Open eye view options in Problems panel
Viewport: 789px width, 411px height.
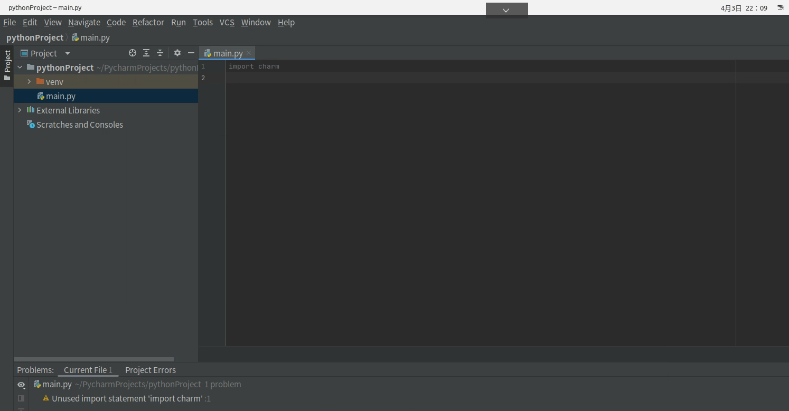(21, 385)
